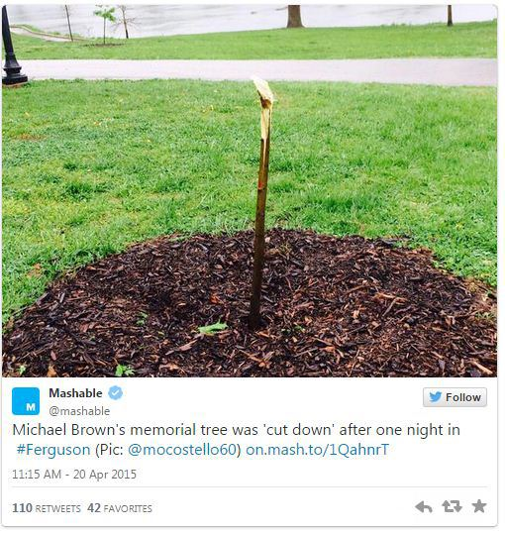View the 110 retweets list
505x534 pixels.
pyautogui.click(x=47, y=508)
